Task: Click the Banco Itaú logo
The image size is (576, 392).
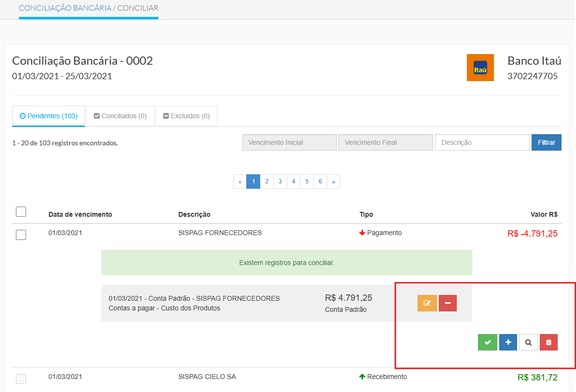Action: 480,68
